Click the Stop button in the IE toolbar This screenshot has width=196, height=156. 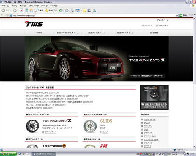click(x=22, y=11)
